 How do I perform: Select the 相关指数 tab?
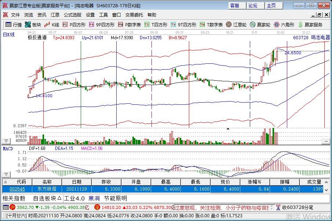pos(14,198)
